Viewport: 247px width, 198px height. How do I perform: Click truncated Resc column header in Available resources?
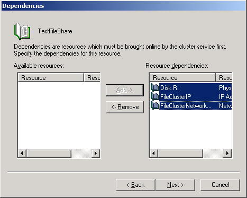[92, 78]
